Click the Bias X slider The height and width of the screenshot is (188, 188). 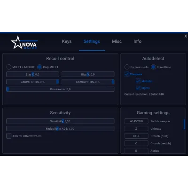click(x=32, y=74)
